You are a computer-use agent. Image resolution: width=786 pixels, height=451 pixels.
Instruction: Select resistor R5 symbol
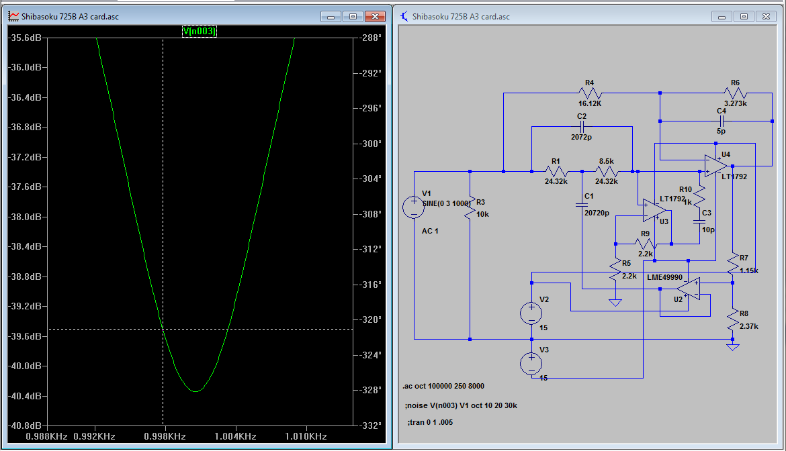pyautogui.click(x=615, y=270)
